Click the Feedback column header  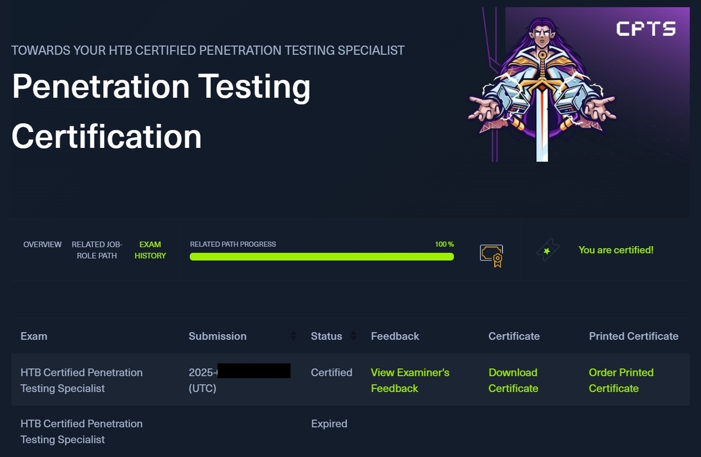click(395, 336)
